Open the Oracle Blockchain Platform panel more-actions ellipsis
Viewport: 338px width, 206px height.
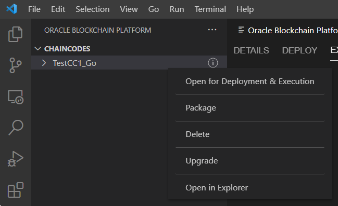(x=212, y=30)
